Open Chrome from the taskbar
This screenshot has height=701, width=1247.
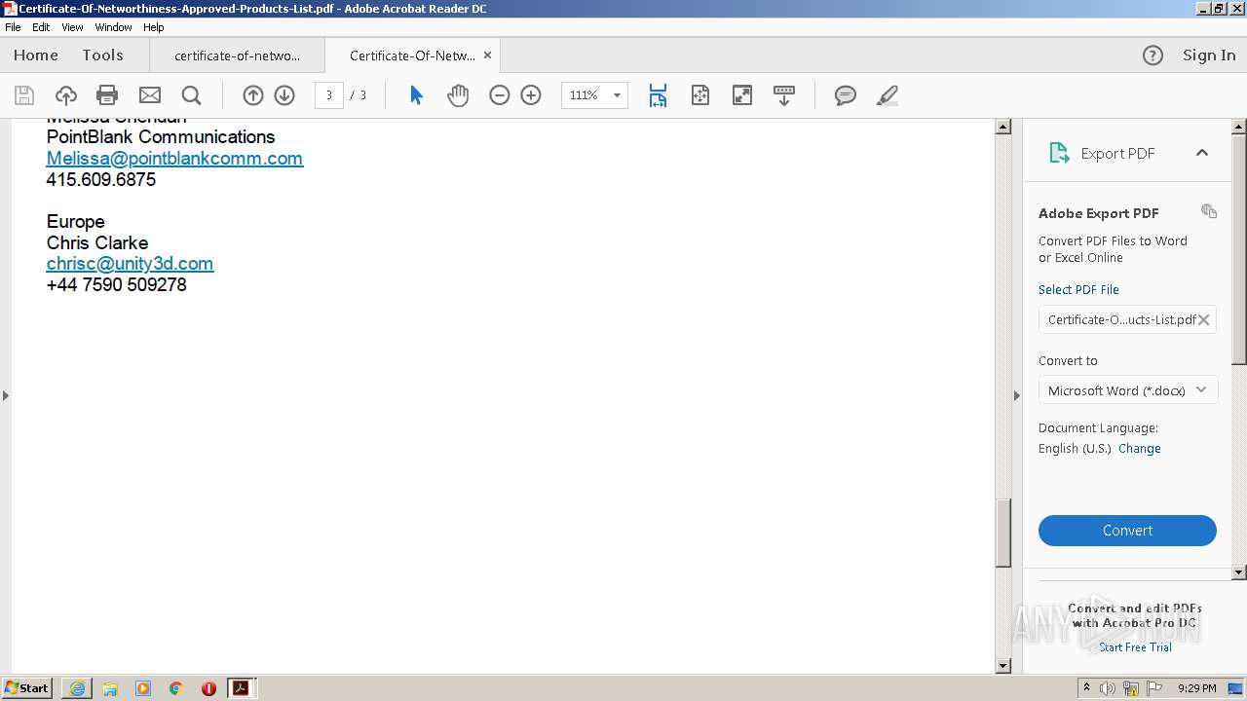point(175,688)
